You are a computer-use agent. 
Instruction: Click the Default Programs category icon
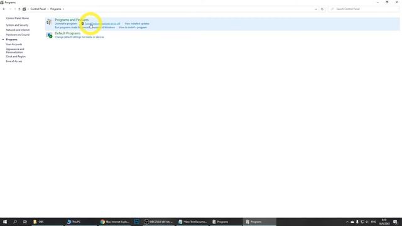pos(49,35)
